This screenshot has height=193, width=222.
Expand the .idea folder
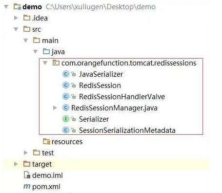click(x=16, y=18)
